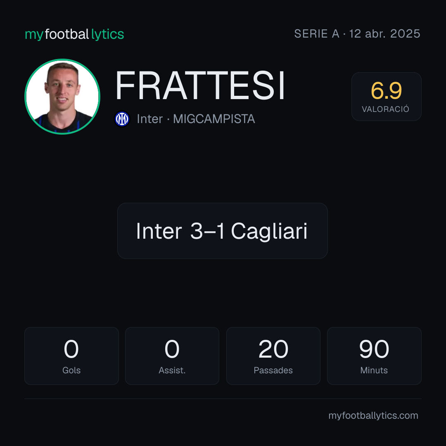Click the Inter 3–1 Cagliari score box
Image resolution: width=446 pixels, height=446 pixels.
223,231
